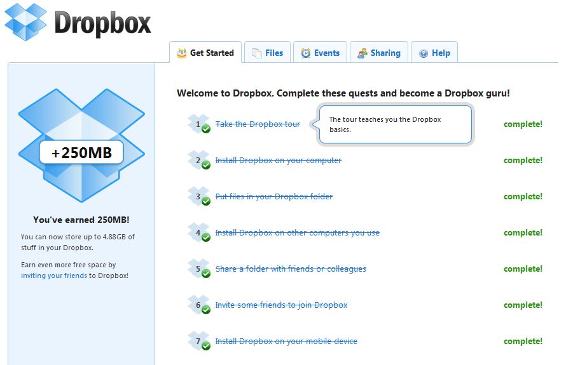Click the quest 5 box icon with checkmark

coord(199,269)
